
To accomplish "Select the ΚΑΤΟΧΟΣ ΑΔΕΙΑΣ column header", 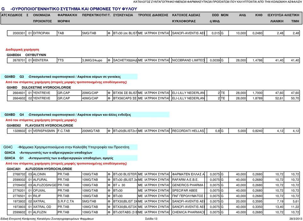I will pyautogui.click(x=186, y=18).
